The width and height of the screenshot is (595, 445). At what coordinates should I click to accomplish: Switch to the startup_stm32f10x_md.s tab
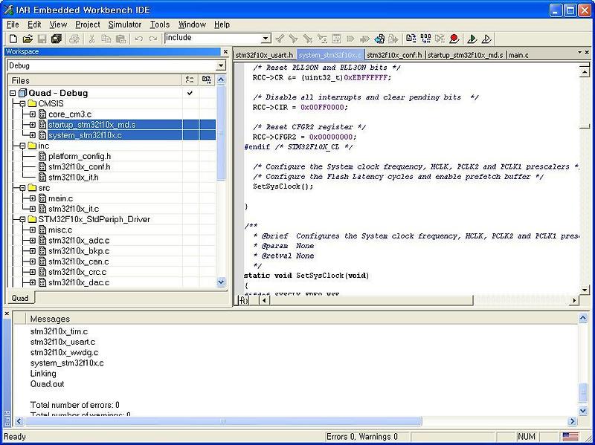[466, 55]
